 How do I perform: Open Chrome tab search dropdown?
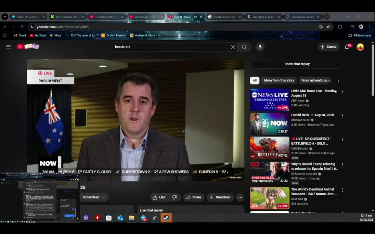click(5, 17)
